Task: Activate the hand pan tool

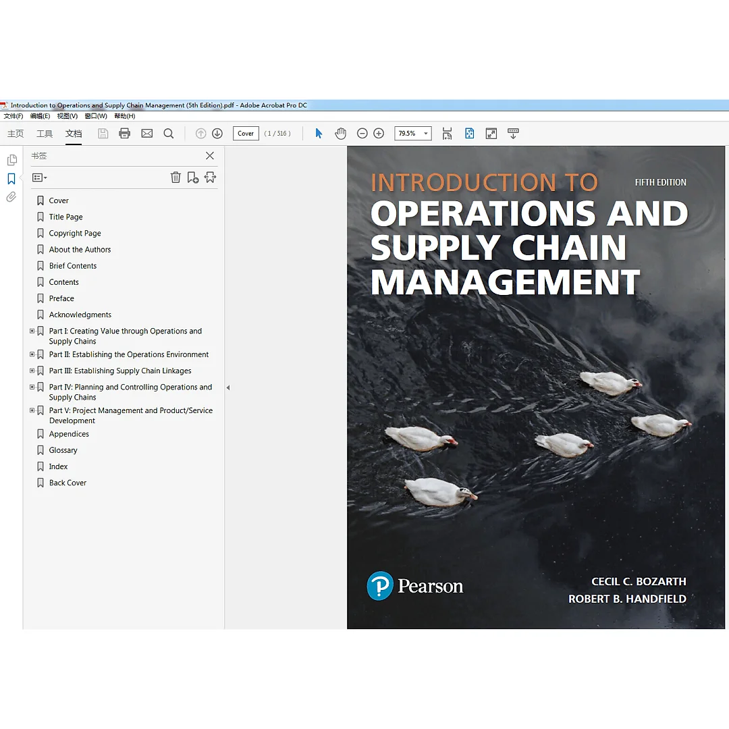Action: (x=340, y=134)
